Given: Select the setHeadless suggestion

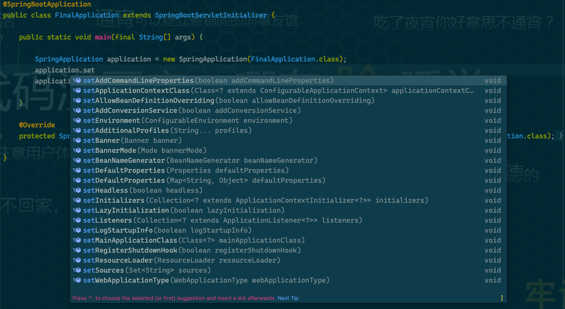Looking at the screenshot, I should [x=288, y=190].
